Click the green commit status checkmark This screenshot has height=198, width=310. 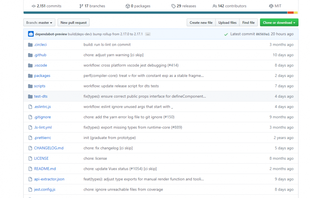[226, 34]
